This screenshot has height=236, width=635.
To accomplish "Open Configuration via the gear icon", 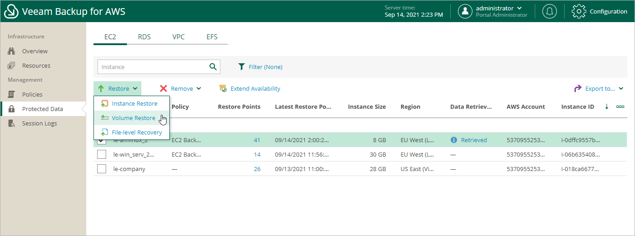I will pos(579,11).
